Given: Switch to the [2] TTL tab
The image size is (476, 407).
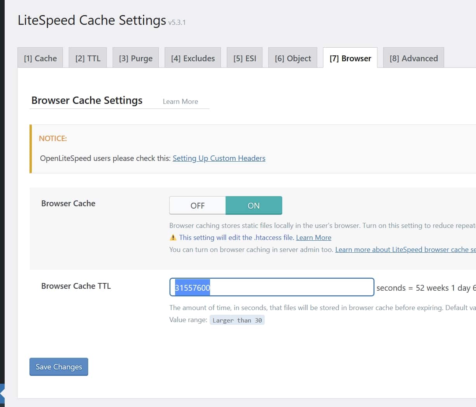Looking at the screenshot, I should coord(88,58).
